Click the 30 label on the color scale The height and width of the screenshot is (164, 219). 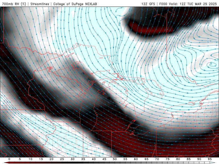(x=73, y=159)
